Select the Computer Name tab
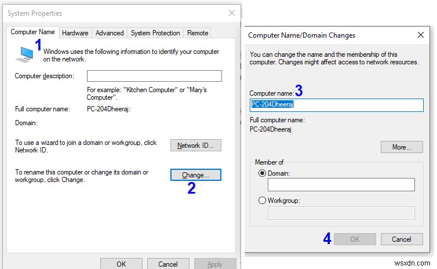Image resolution: width=437 pixels, height=269 pixels. click(33, 32)
